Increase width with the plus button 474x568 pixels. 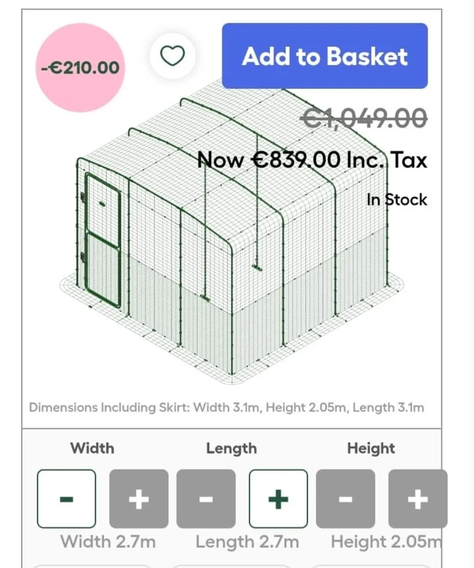138,498
